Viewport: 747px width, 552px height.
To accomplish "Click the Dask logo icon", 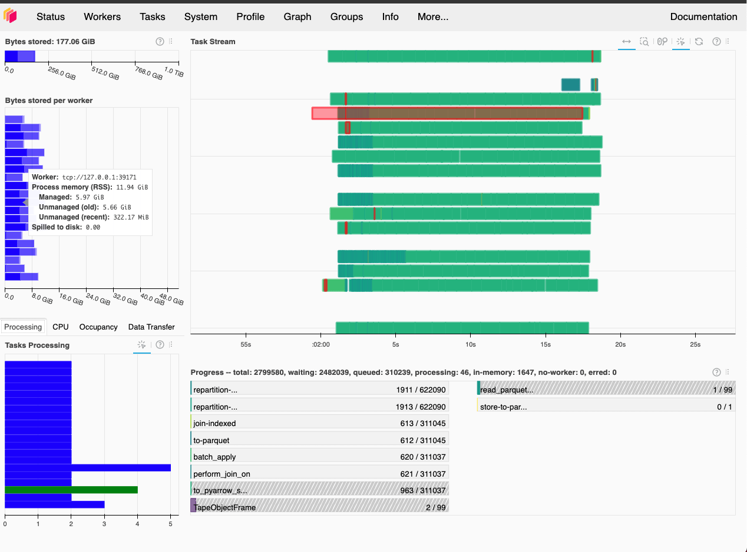I will click(11, 16).
